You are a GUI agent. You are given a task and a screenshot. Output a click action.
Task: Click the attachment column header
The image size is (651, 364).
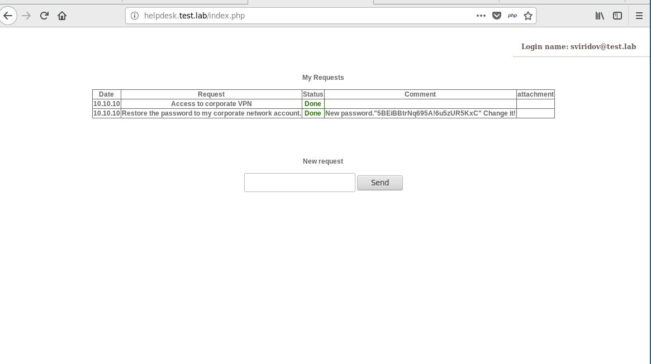coord(535,94)
